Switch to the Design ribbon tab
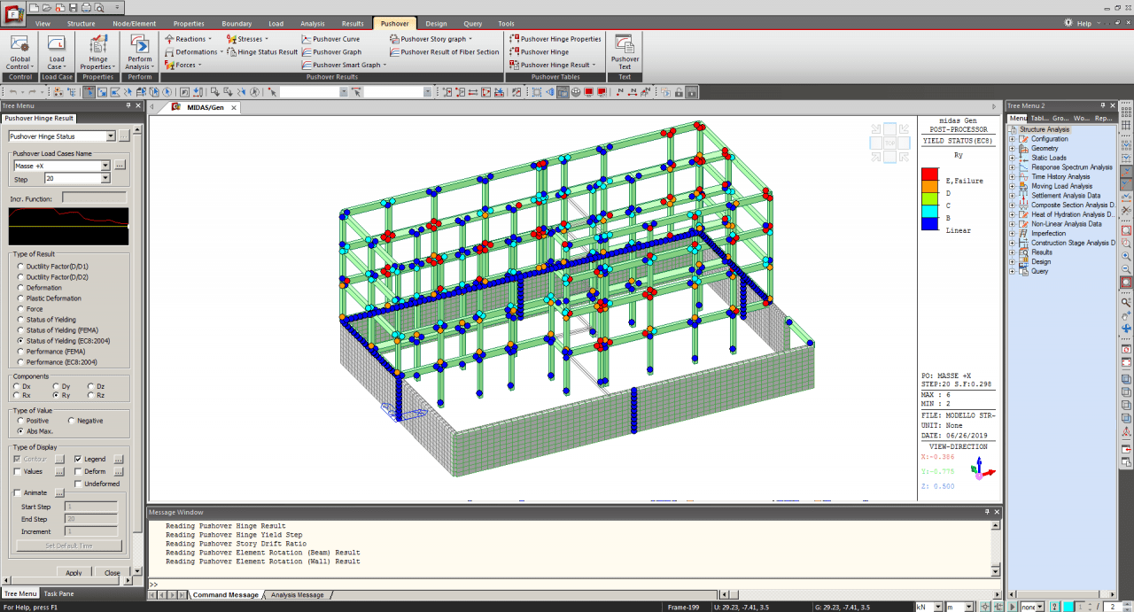This screenshot has height=612, width=1134. pos(436,24)
